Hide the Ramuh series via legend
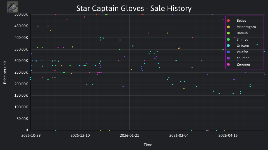This screenshot has width=268, height=150. coord(242,33)
